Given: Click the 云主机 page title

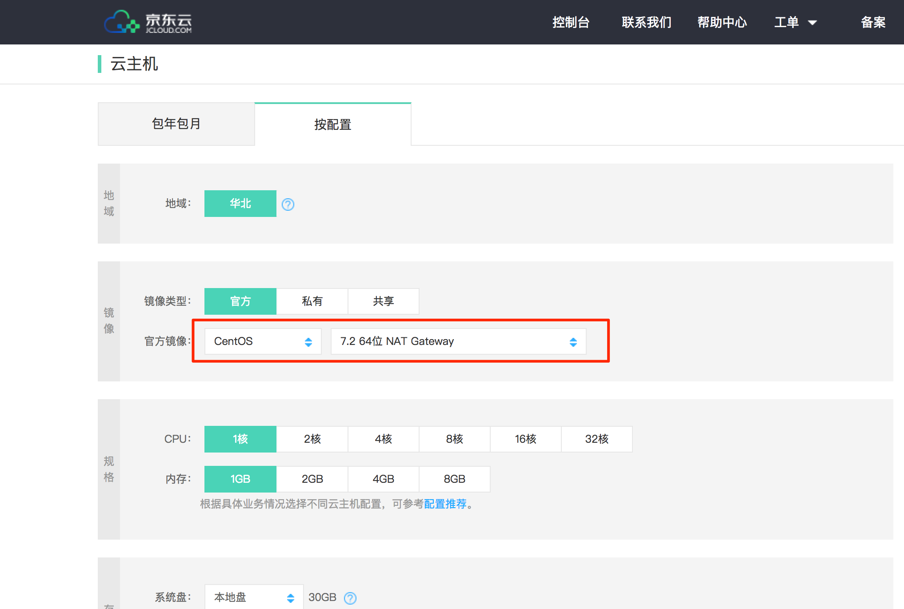Looking at the screenshot, I should [134, 64].
